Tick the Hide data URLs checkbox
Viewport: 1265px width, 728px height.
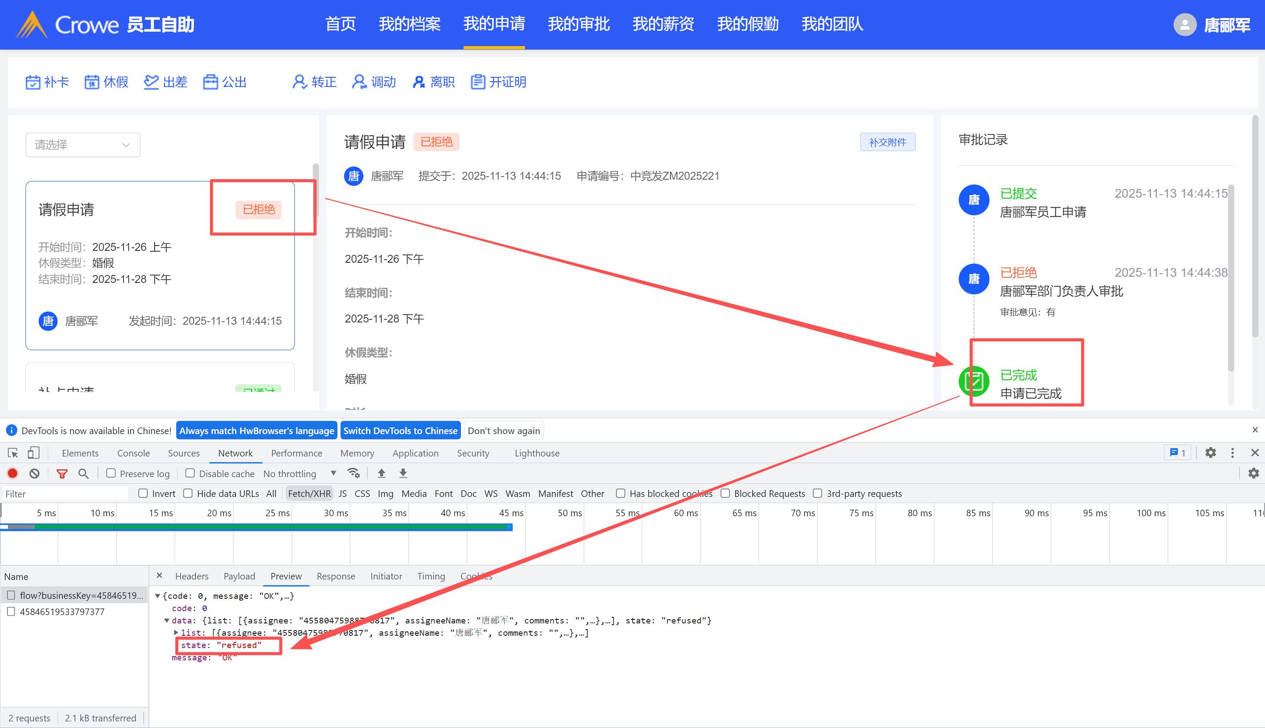[188, 493]
